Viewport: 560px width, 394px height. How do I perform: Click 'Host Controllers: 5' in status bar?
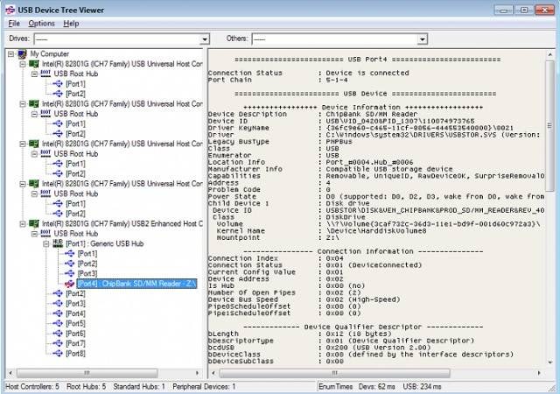[32, 387]
